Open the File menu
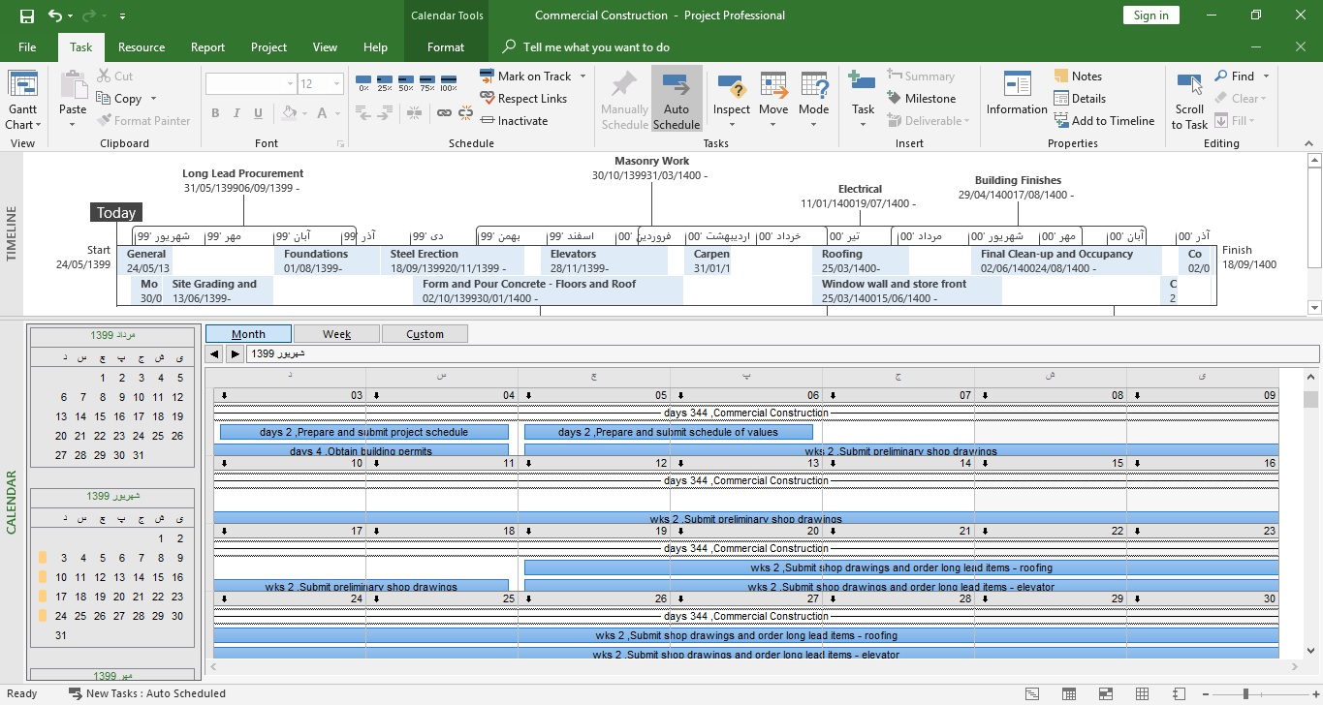 [x=27, y=47]
